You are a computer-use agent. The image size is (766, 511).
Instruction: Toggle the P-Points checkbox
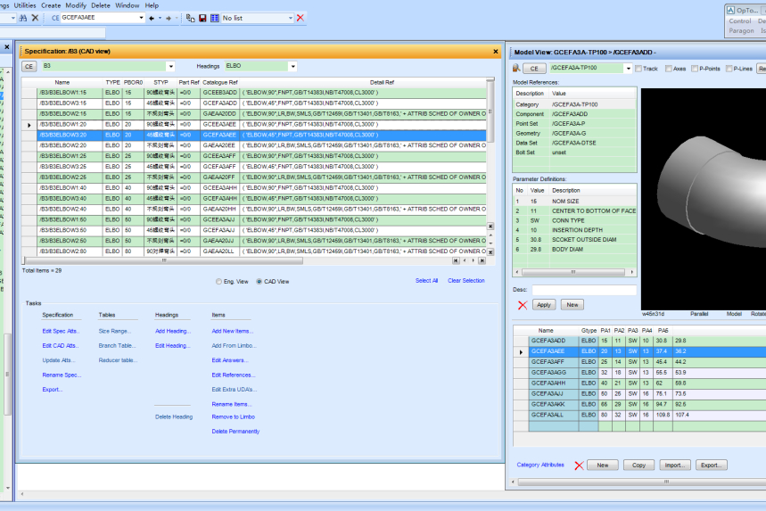[695, 69]
